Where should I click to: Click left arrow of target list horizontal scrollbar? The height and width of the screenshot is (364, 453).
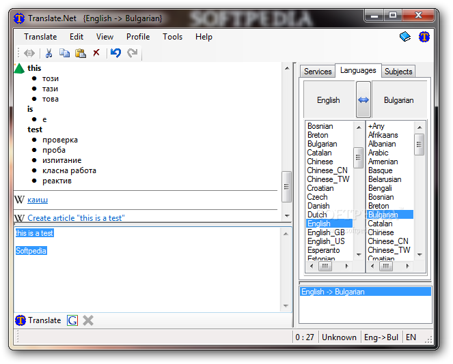372,266
